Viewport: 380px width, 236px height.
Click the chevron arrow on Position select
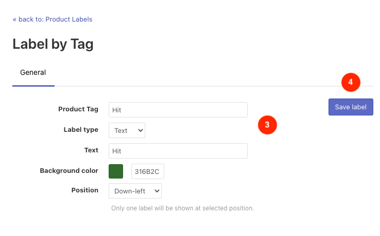coord(157,191)
